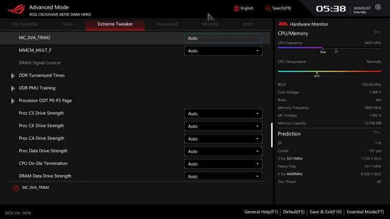
Task: Open the MMCM_MULT_F dropdown
Action: pyautogui.click(x=223, y=51)
